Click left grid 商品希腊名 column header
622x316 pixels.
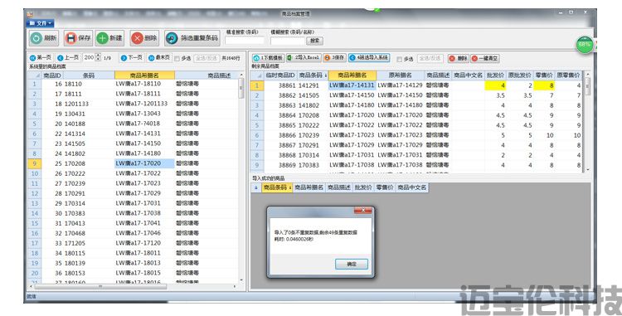point(144,75)
